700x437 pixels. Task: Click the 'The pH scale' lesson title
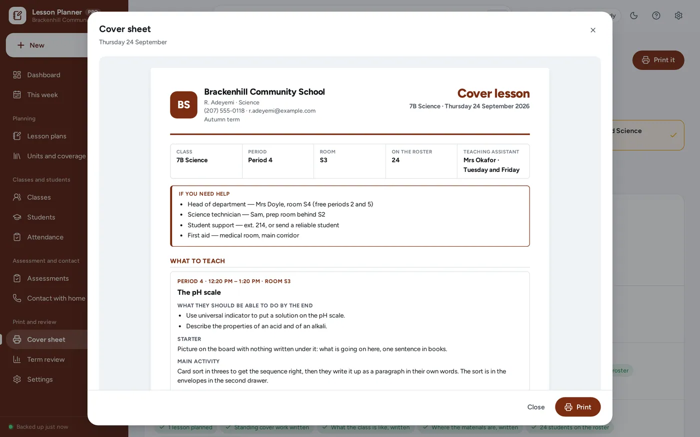[199, 293]
